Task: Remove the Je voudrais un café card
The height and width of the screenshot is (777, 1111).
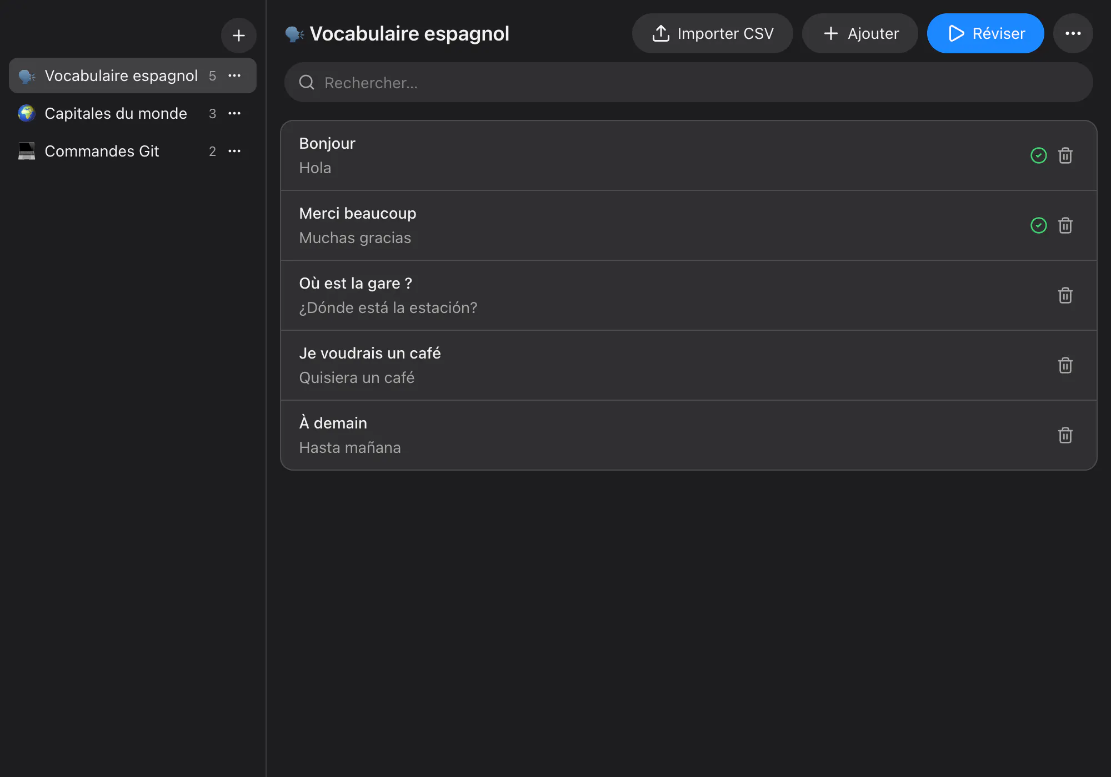Action: coord(1065,365)
